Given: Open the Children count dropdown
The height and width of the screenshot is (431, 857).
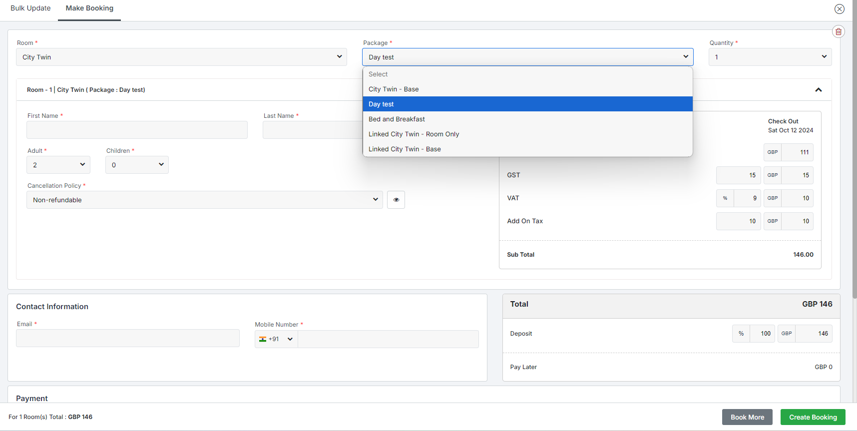Looking at the screenshot, I should pyautogui.click(x=137, y=165).
